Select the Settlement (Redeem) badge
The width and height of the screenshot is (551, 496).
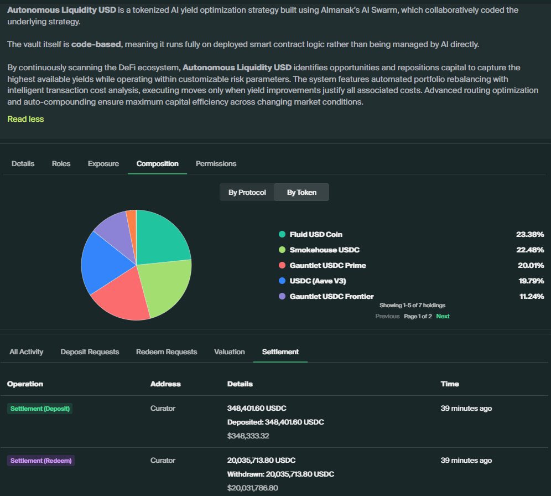pyautogui.click(x=41, y=460)
